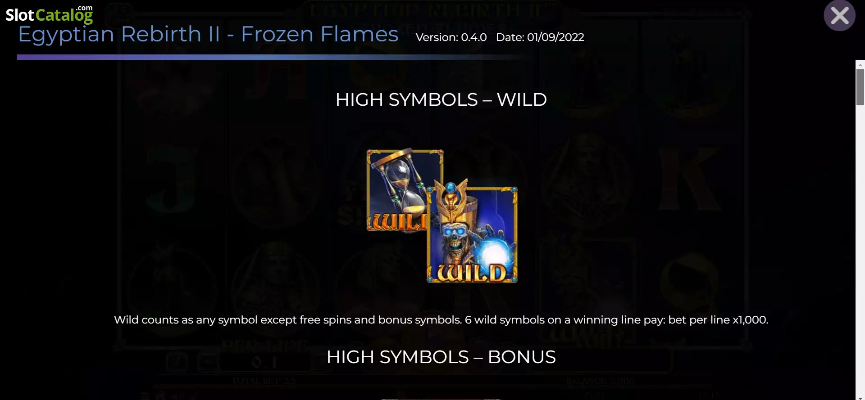The width and height of the screenshot is (865, 400).
Task: Close the paytable overlay with the X
Action: click(839, 16)
